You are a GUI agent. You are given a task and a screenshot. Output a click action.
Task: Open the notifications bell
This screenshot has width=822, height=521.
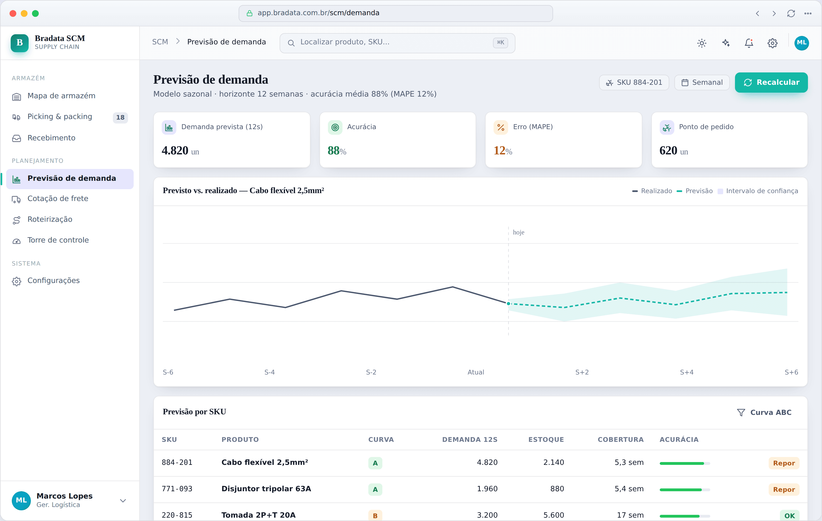click(749, 43)
